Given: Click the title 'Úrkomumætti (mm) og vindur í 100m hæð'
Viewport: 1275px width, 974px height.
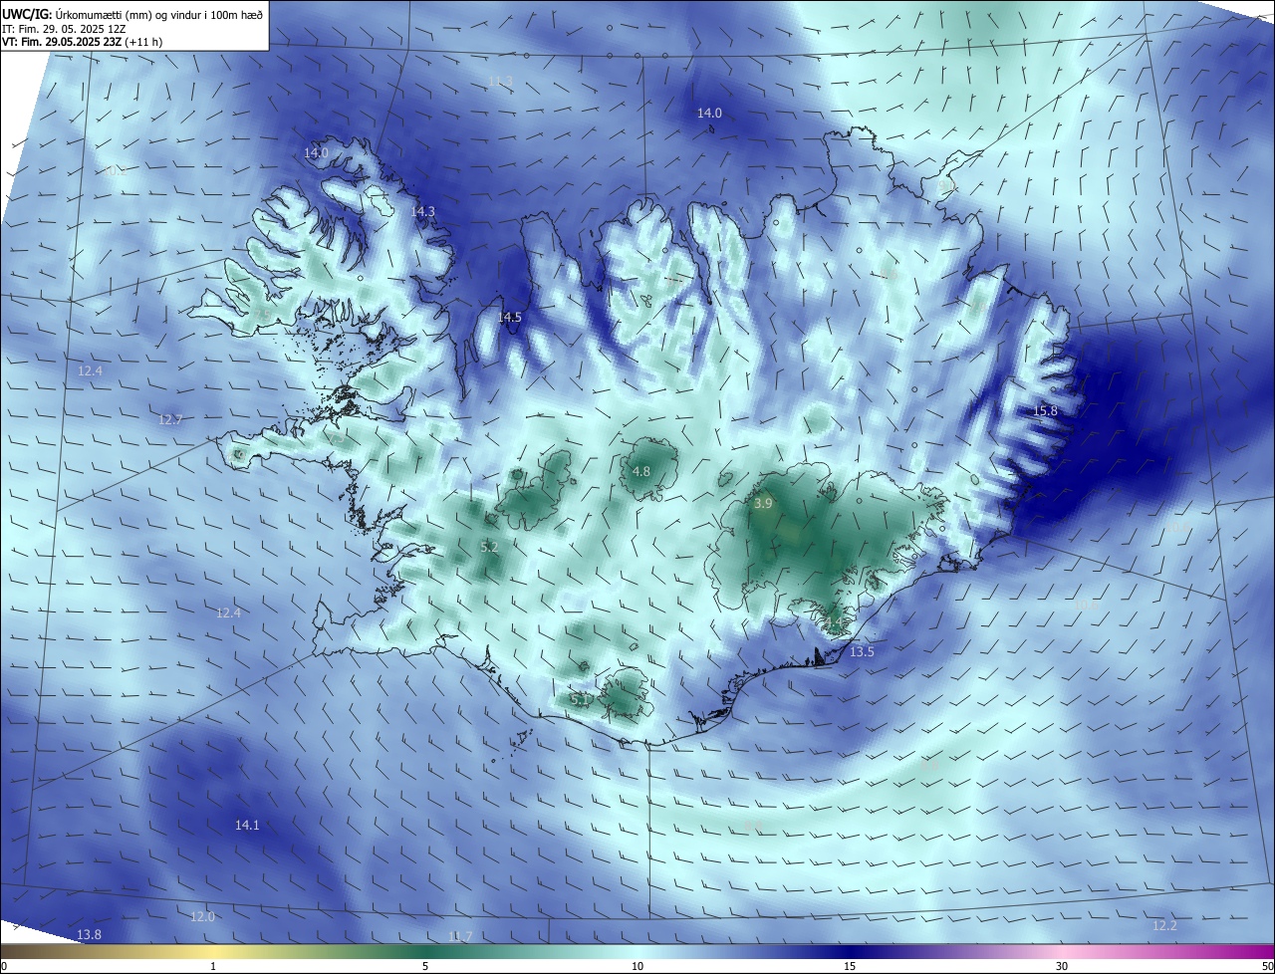Looking at the screenshot, I should tap(159, 14).
